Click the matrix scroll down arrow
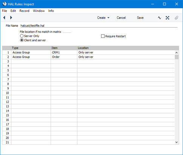 tap(177, 142)
